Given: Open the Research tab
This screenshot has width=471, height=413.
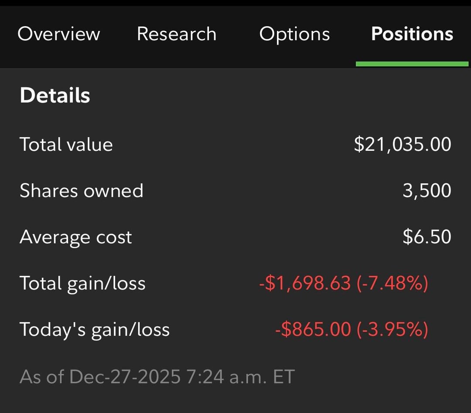Looking at the screenshot, I should pos(177,34).
